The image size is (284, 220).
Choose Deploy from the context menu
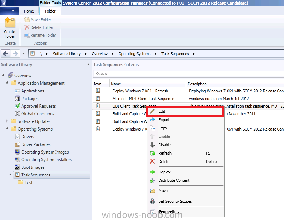click(x=186, y=172)
